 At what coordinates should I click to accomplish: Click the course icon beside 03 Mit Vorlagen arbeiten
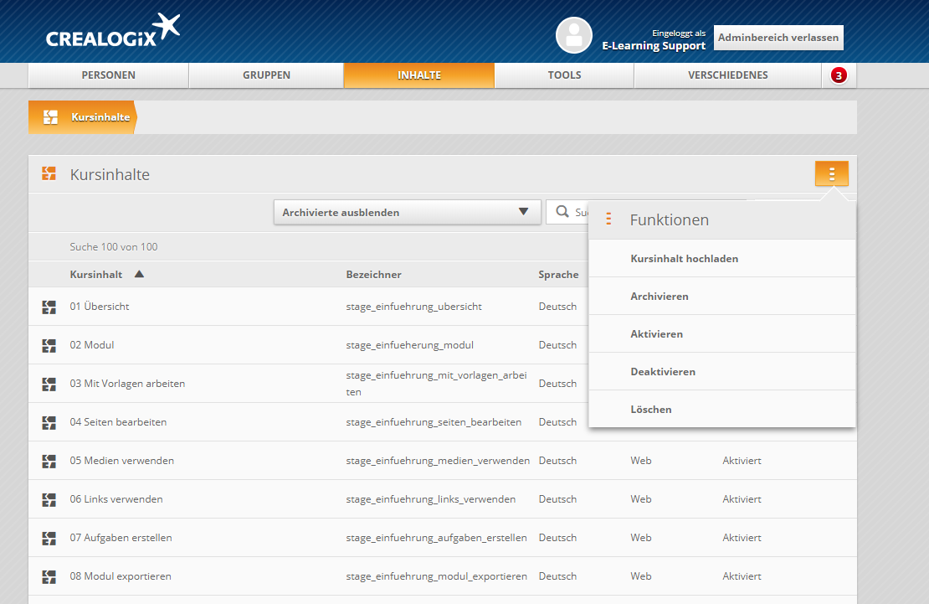(x=49, y=384)
